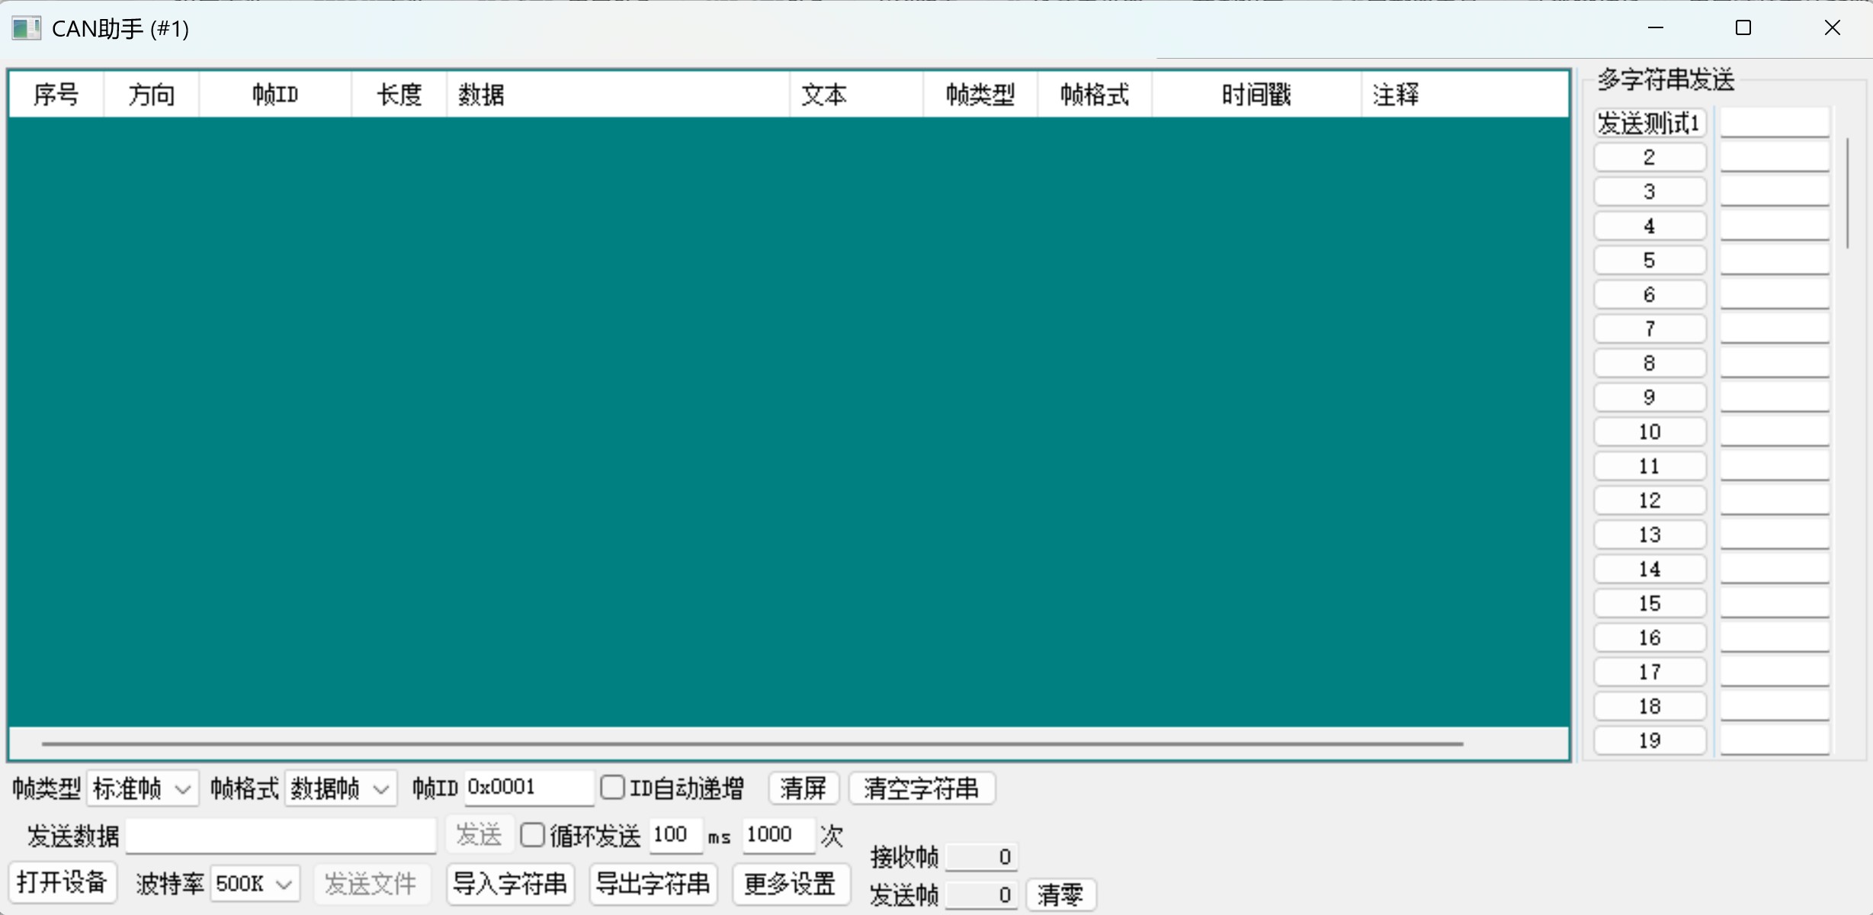Click the vertical scrollbar of 多字符串发送 panel
The width and height of the screenshot is (1873, 915).
coord(1848,193)
